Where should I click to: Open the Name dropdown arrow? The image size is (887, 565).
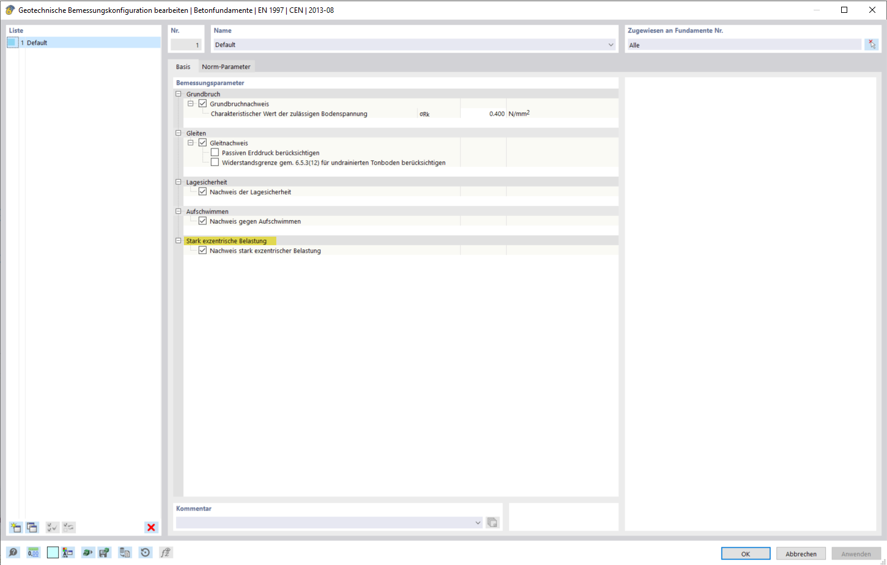point(610,45)
